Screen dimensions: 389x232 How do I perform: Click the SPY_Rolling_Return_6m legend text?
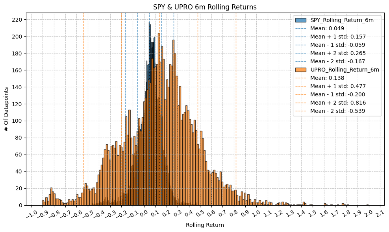pos(342,20)
